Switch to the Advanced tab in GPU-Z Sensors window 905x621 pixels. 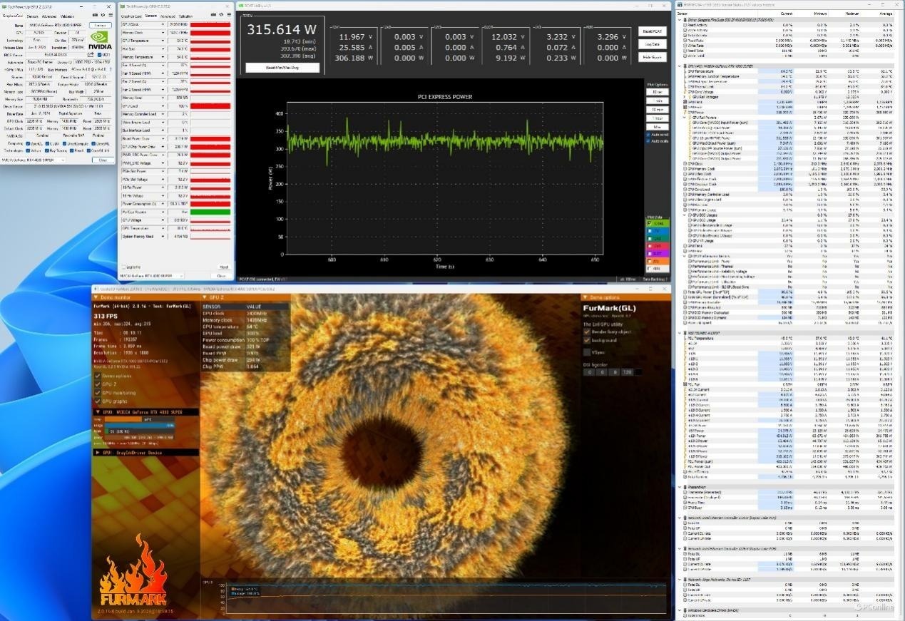pos(168,15)
